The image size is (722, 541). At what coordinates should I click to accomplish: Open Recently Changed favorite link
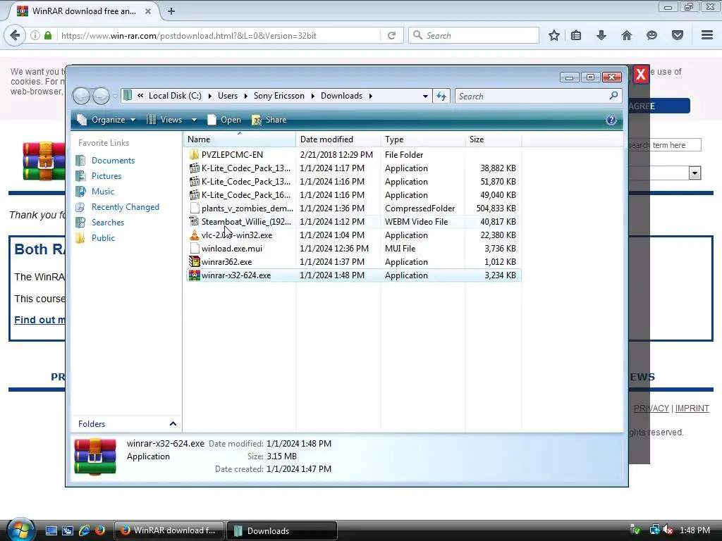(126, 207)
